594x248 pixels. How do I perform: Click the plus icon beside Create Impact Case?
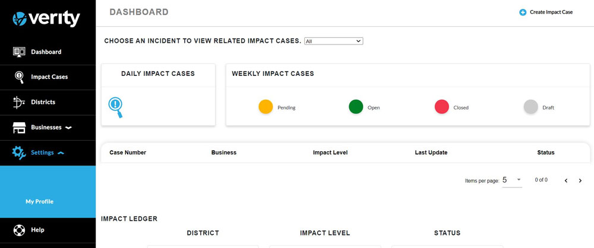523,12
